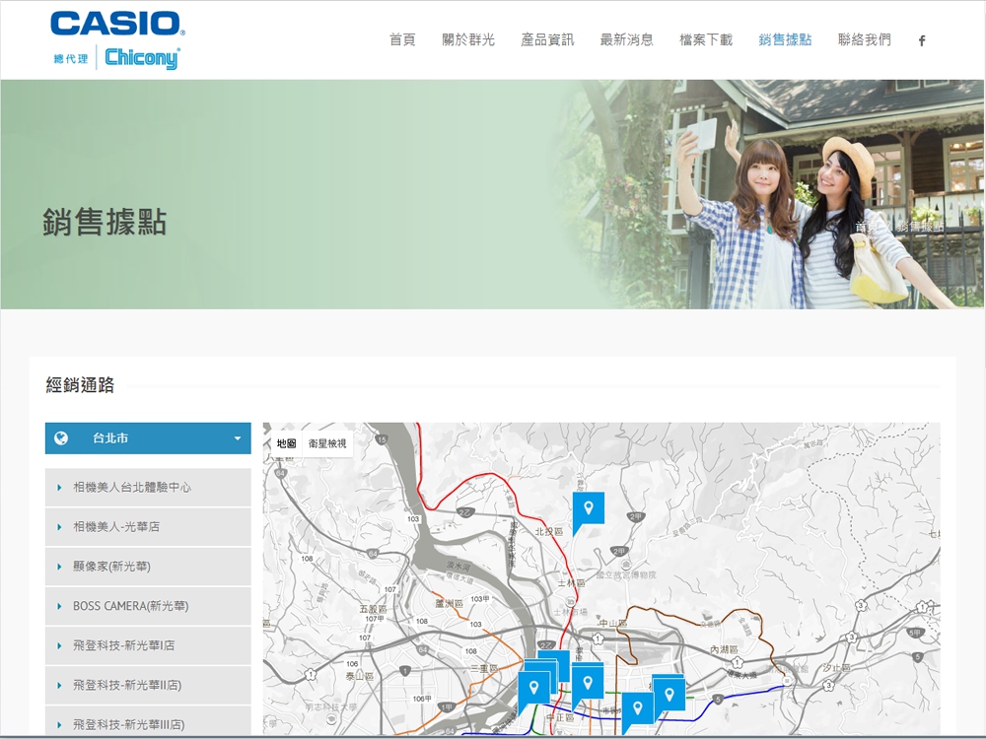Image resolution: width=986 pixels, height=739 pixels.
Task: Click the 汐止區 label on the map
Action: (837, 668)
